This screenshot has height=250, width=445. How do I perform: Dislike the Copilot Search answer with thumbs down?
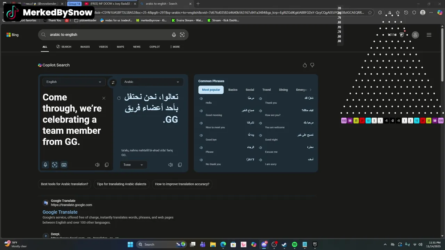(312, 65)
